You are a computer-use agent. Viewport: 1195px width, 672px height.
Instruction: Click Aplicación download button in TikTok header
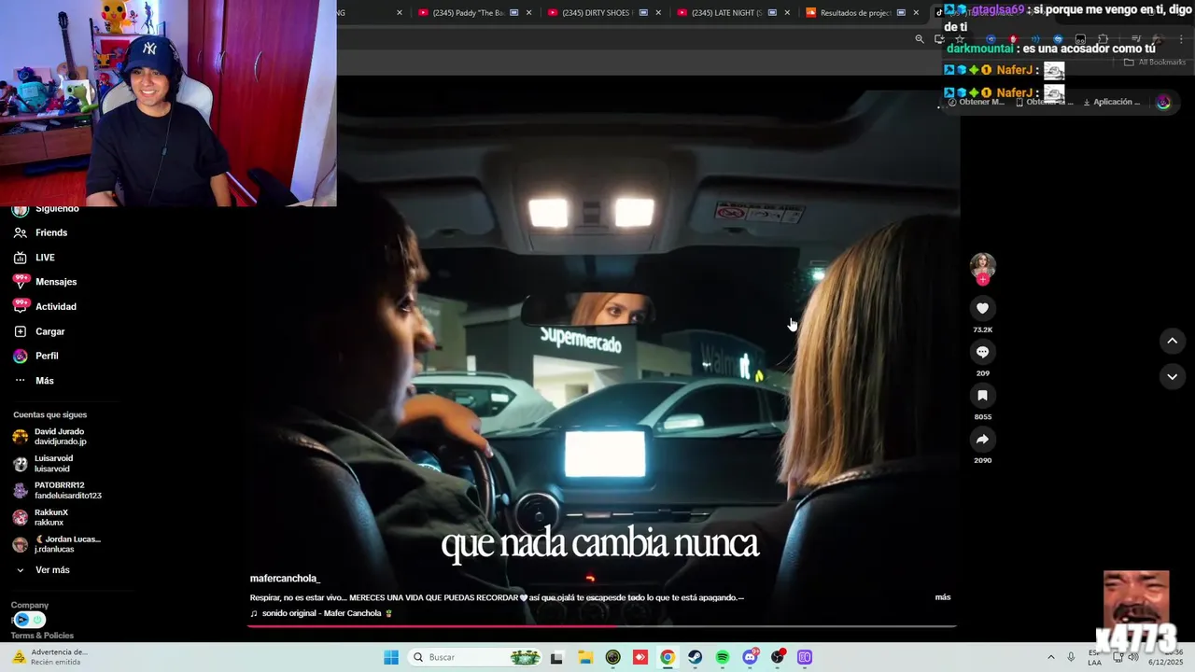point(1111,102)
